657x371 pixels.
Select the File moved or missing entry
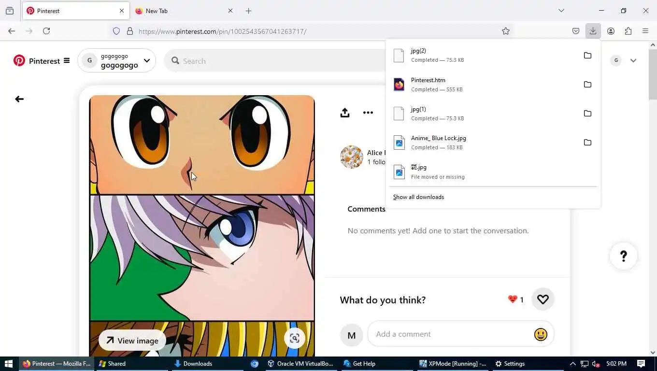[x=493, y=171]
